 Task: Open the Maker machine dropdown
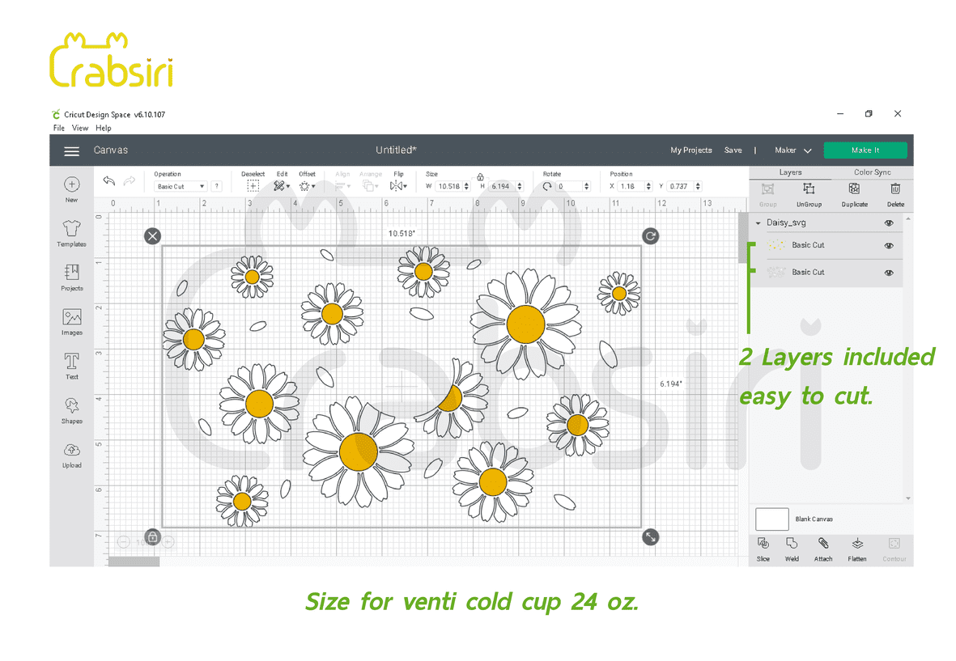[792, 150]
